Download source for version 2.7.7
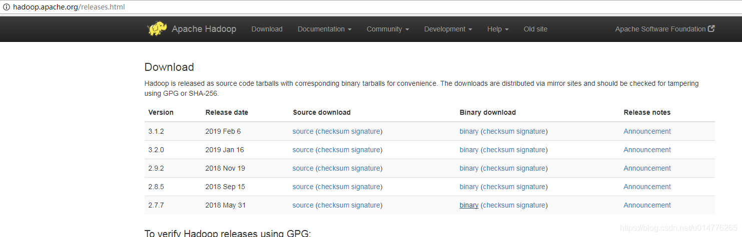The height and width of the screenshot is (237, 742). [303, 205]
